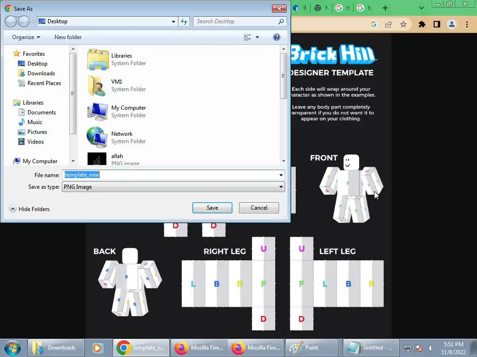Open the media player taskbar icon
477x357 pixels.
click(98, 348)
